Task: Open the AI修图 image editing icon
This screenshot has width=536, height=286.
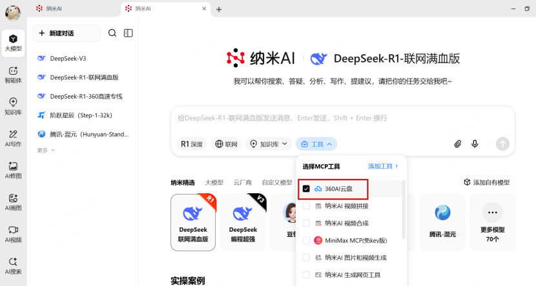Action: click(x=13, y=169)
